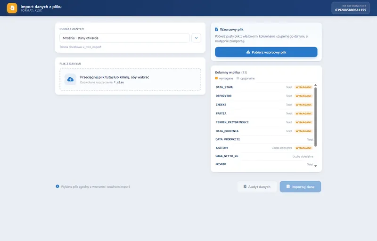Click the orange wymagane legend swatch
The image size is (377, 241).
tap(216, 78)
